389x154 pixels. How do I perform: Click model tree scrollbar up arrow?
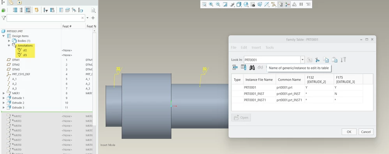94,31
